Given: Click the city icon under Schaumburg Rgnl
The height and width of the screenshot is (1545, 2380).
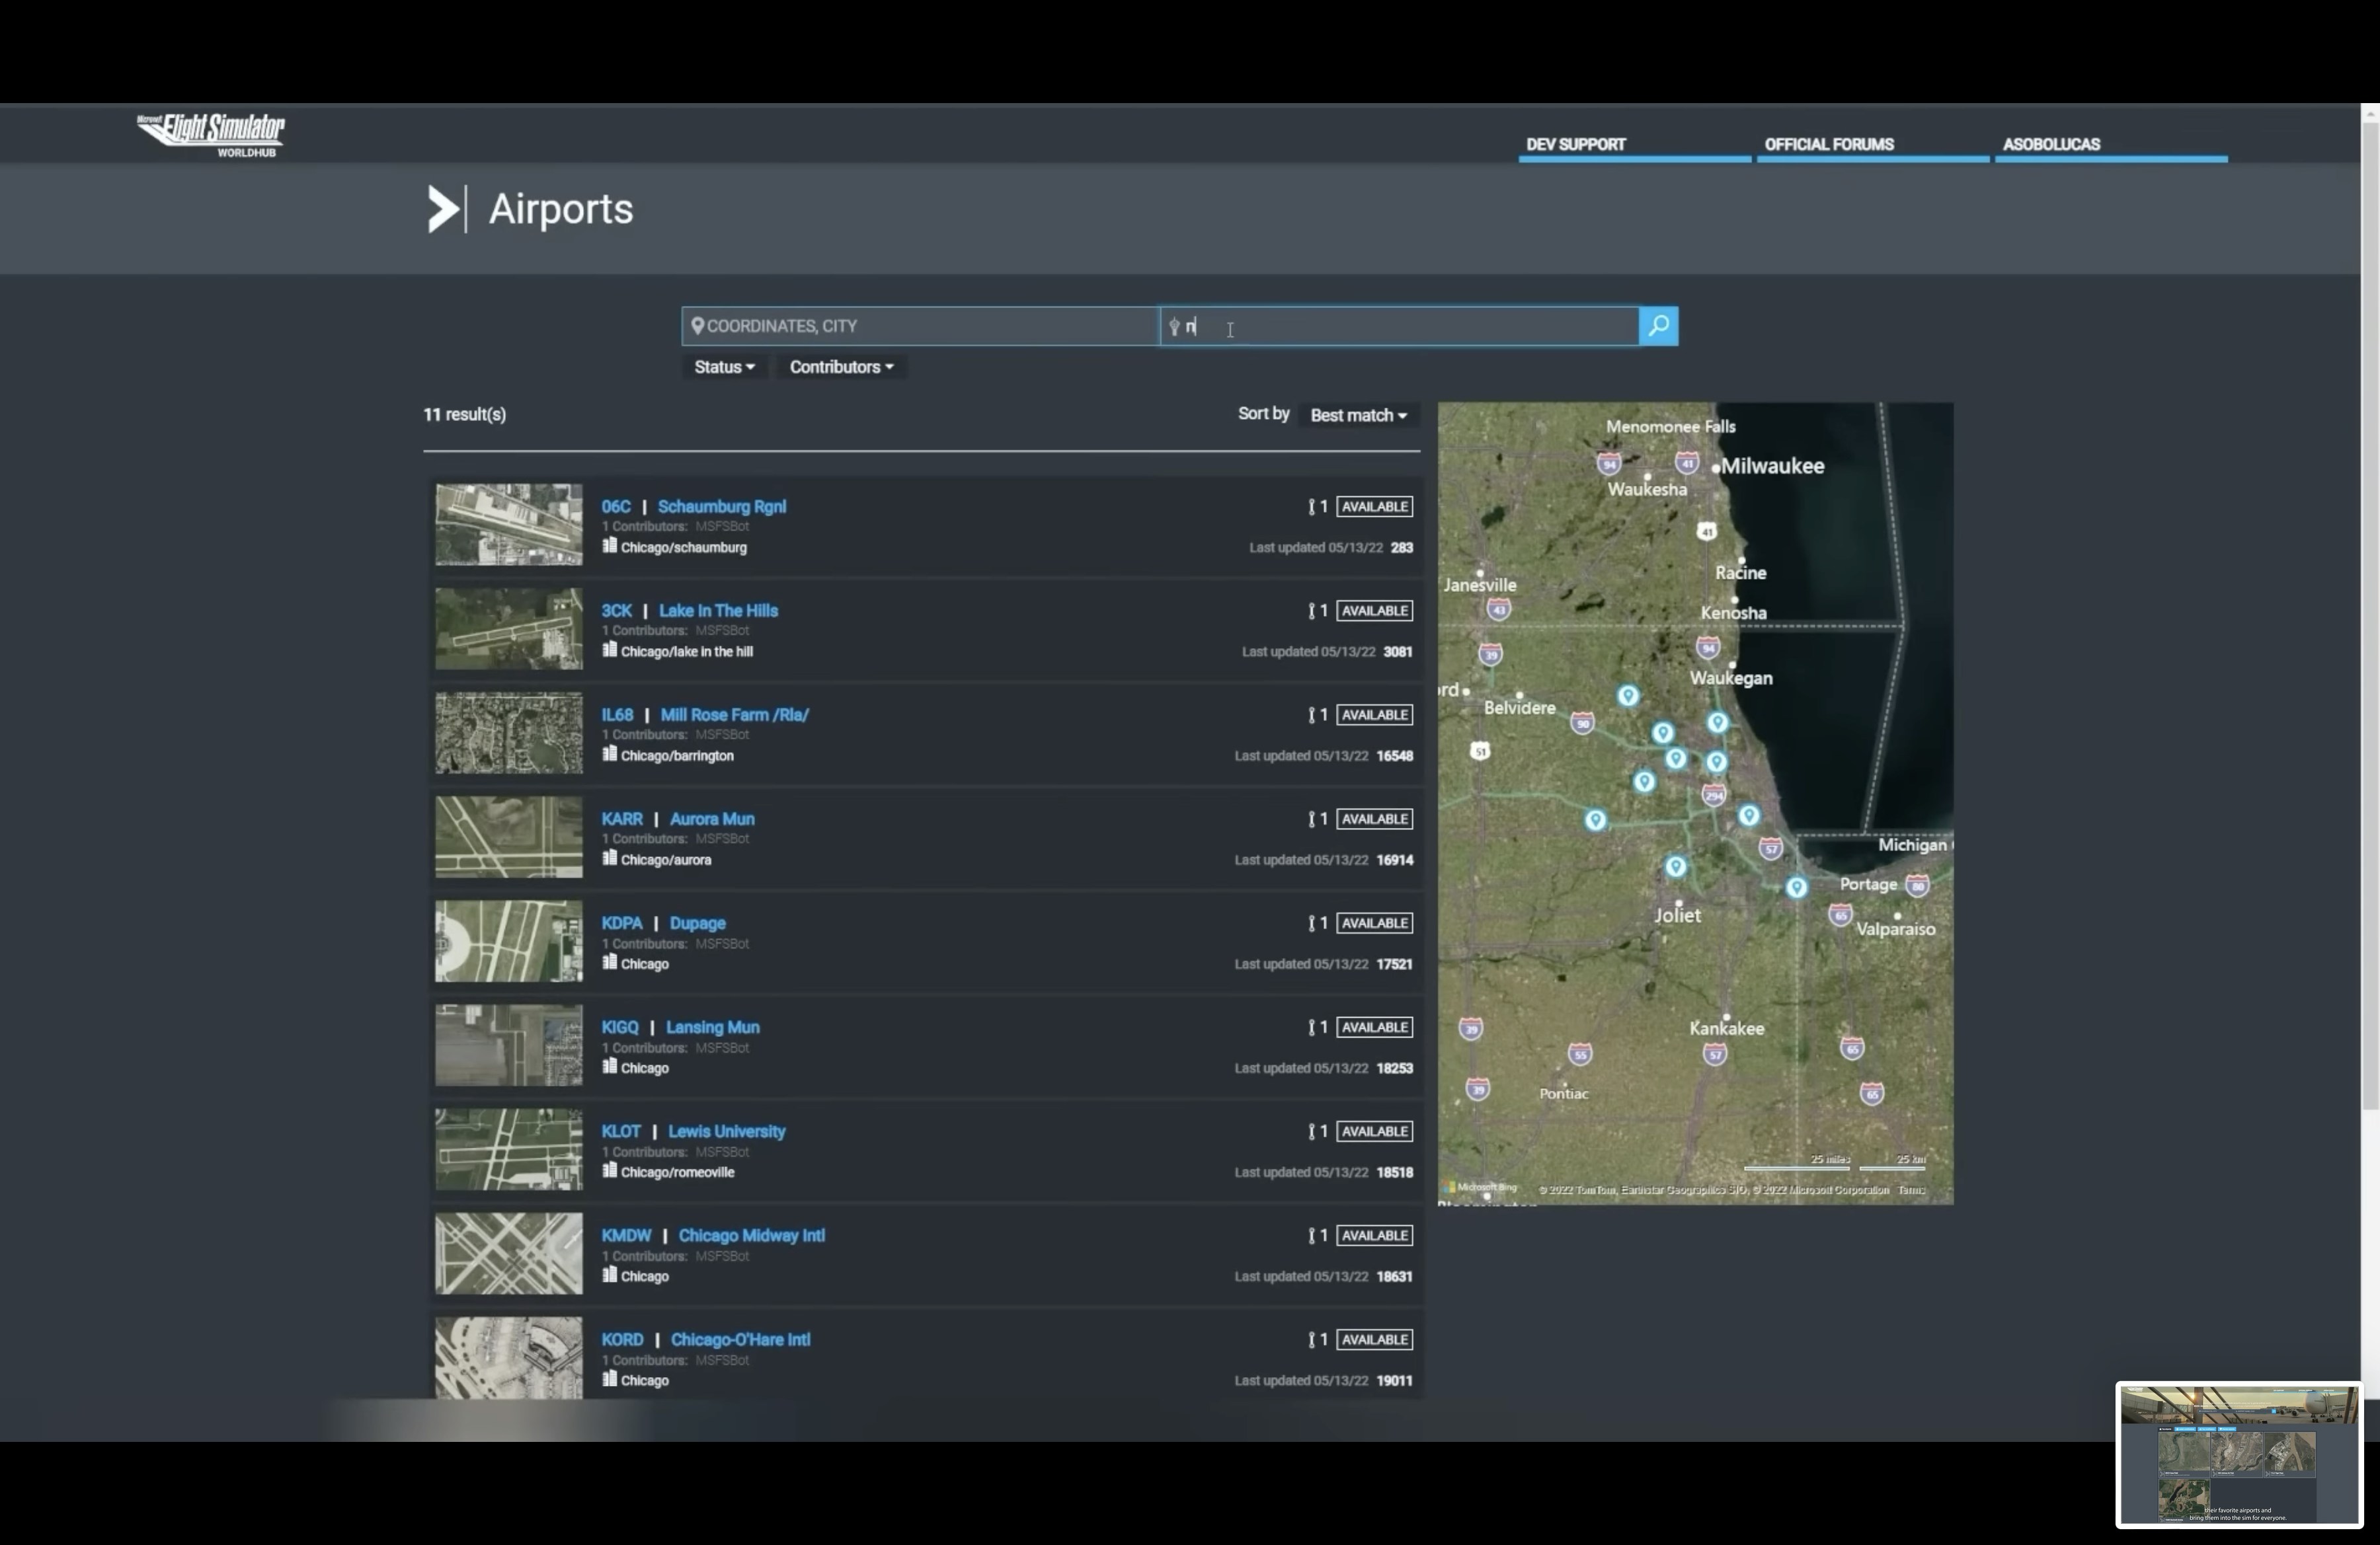Looking at the screenshot, I should pyautogui.click(x=609, y=546).
